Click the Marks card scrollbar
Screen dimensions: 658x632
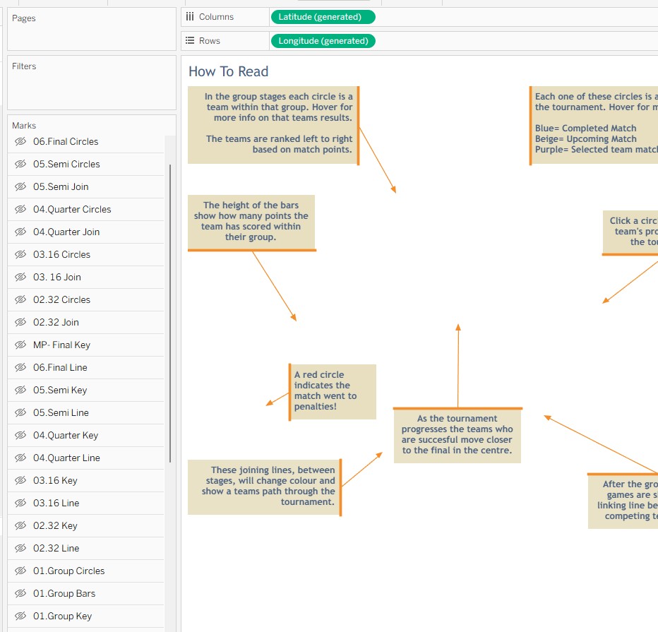(x=170, y=314)
